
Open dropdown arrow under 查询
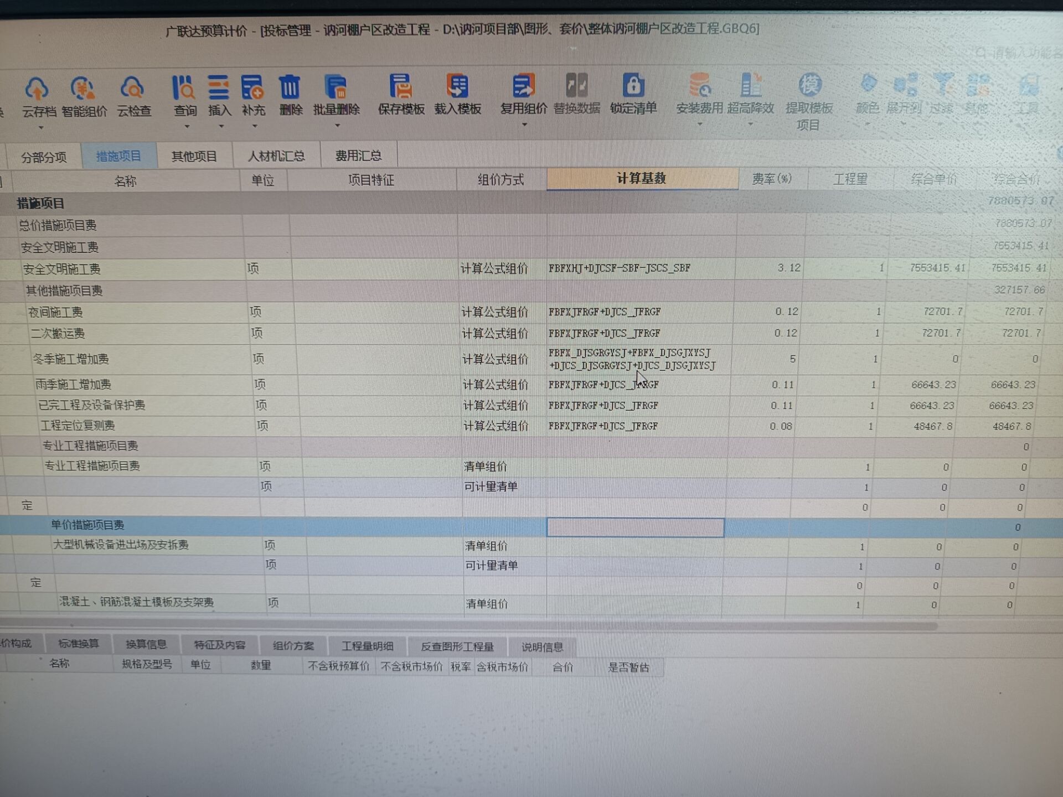187,127
